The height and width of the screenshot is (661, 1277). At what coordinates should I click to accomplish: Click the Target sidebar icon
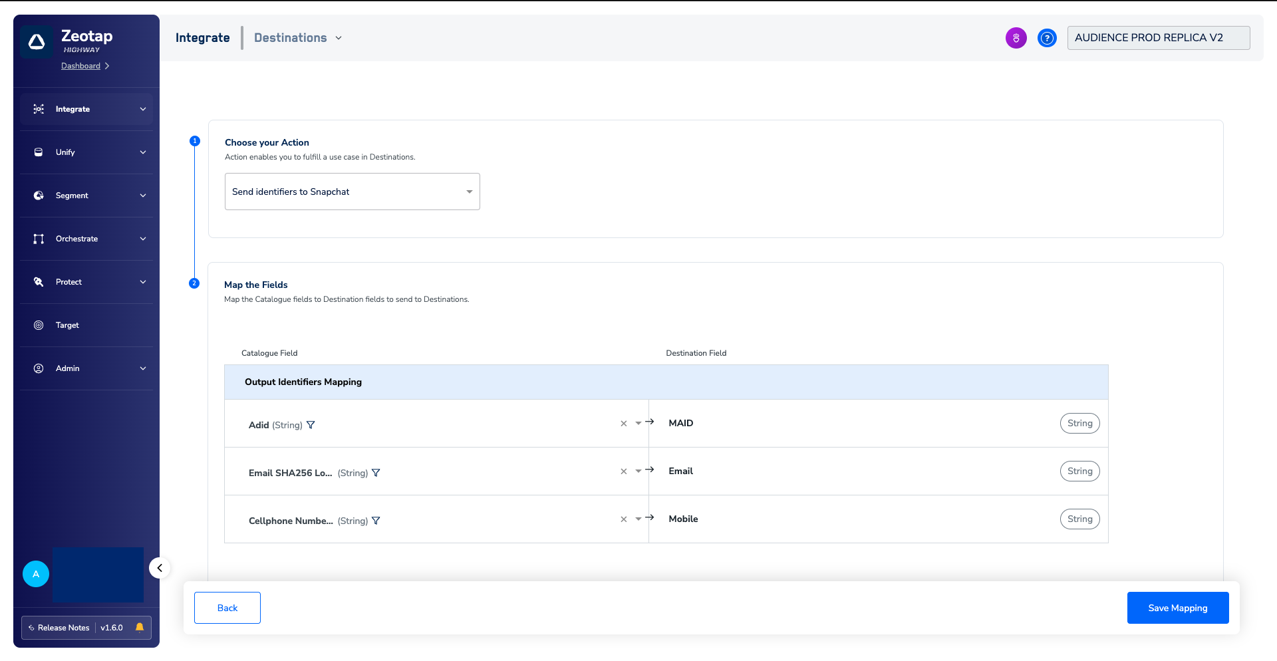(x=39, y=325)
